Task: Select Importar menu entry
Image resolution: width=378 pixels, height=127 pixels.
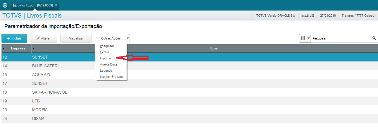Action: point(106,58)
